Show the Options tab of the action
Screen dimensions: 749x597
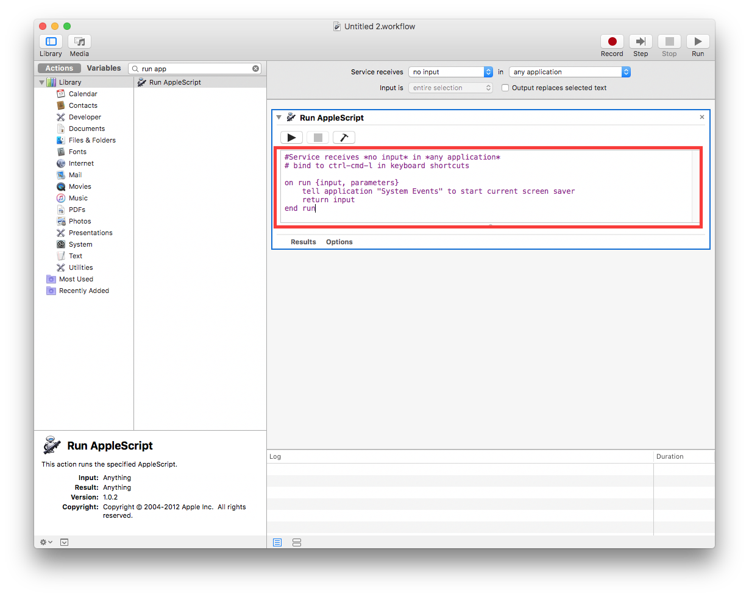point(339,242)
